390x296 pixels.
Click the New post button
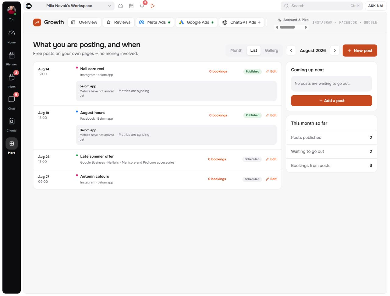(360, 51)
